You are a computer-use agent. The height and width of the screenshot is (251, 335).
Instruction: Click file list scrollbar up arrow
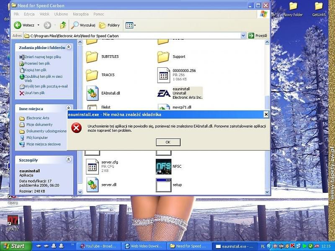click(267, 42)
